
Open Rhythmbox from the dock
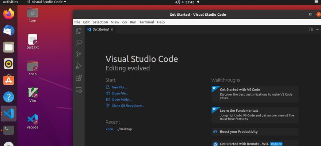pyautogui.click(x=9, y=64)
